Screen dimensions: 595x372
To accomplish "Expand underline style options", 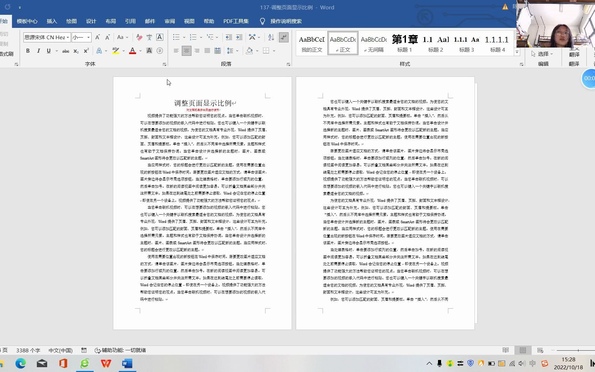I will click(56, 51).
